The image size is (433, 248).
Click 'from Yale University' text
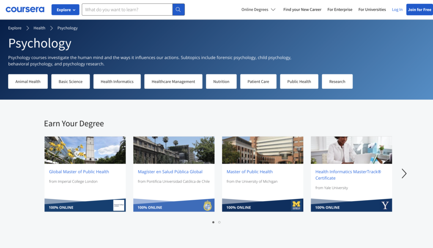pyautogui.click(x=332, y=188)
